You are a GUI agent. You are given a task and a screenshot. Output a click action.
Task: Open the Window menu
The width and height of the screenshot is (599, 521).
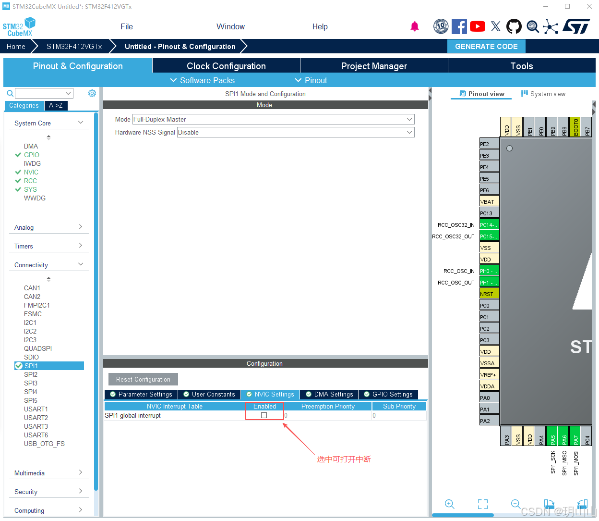(230, 26)
